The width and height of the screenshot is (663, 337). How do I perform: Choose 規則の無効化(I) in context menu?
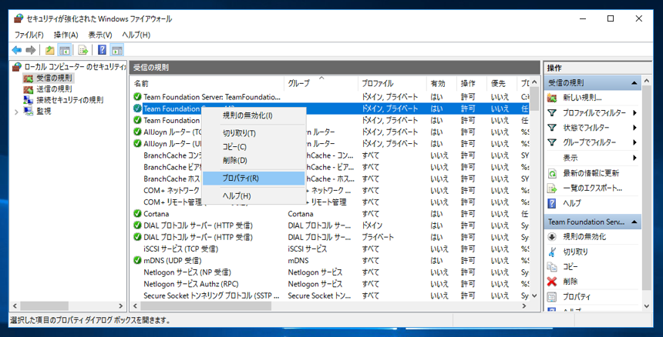coord(254,115)
